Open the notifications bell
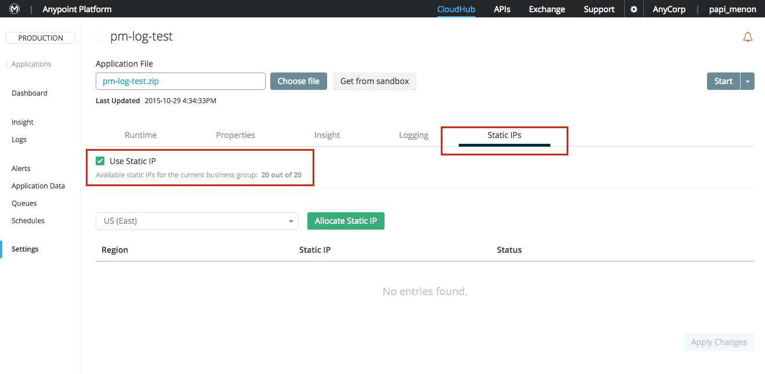This screenshot has height=374, width=765. tap(748, 37)
